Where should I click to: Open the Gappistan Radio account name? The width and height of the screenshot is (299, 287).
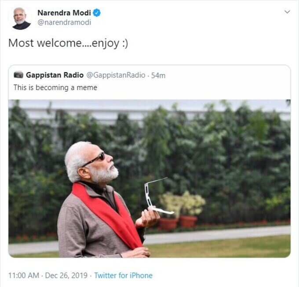tap(55, 75)
